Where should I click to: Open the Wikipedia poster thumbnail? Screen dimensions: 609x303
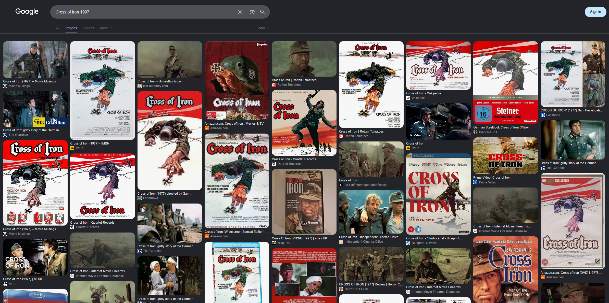[x=438, y=66]
